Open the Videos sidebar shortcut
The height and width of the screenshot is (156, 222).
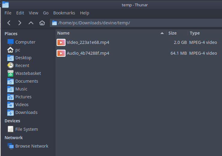click(22, 105)
